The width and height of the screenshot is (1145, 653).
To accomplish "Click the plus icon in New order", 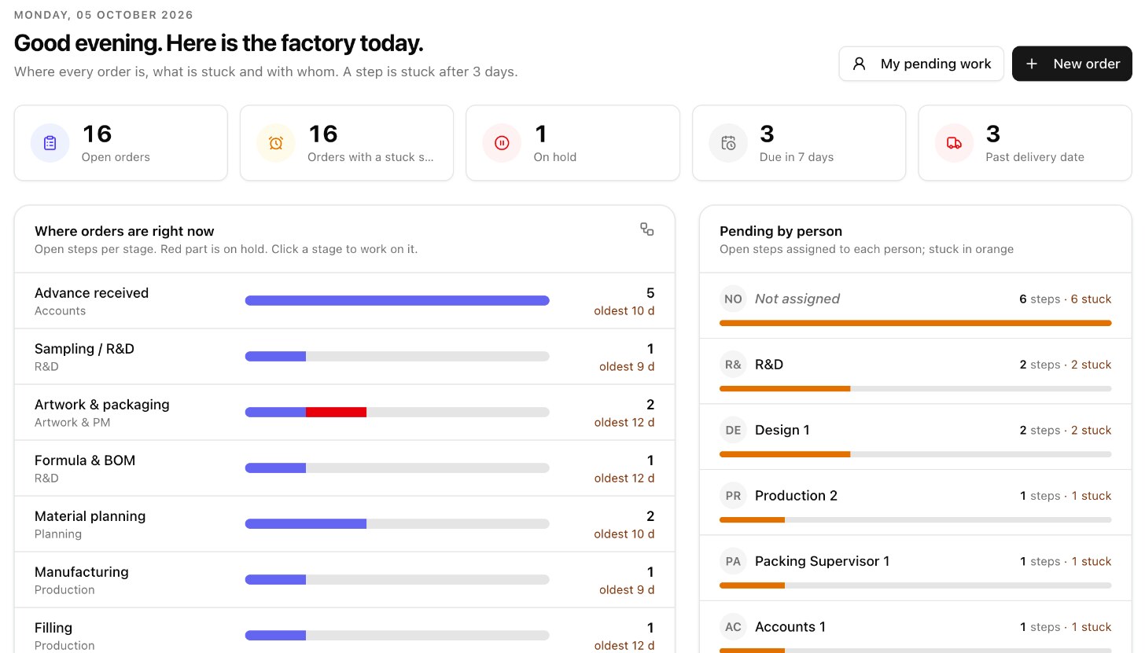I will click(1032, 64).
